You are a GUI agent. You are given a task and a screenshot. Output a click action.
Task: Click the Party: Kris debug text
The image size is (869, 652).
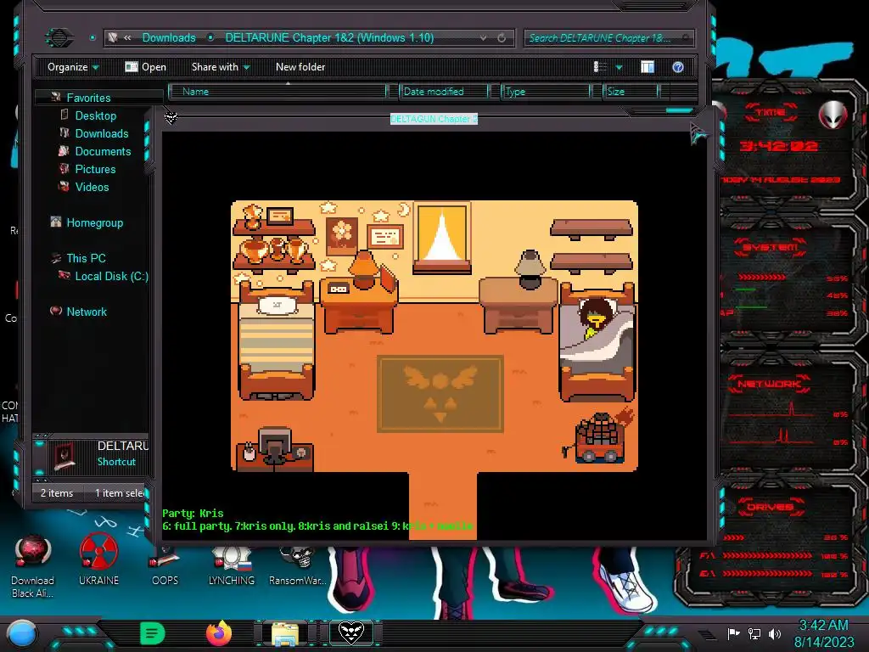193,514
